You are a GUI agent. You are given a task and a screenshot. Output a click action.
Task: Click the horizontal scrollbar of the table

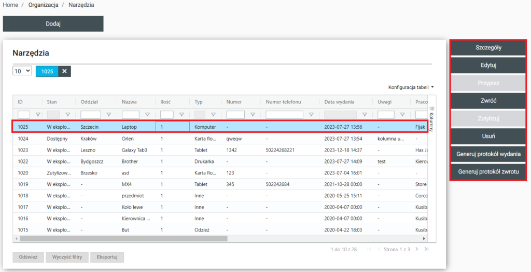123,238
